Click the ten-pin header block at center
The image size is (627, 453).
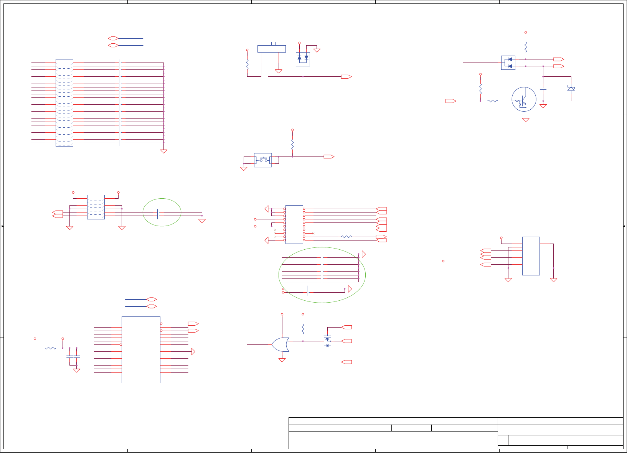coord(294,224)
